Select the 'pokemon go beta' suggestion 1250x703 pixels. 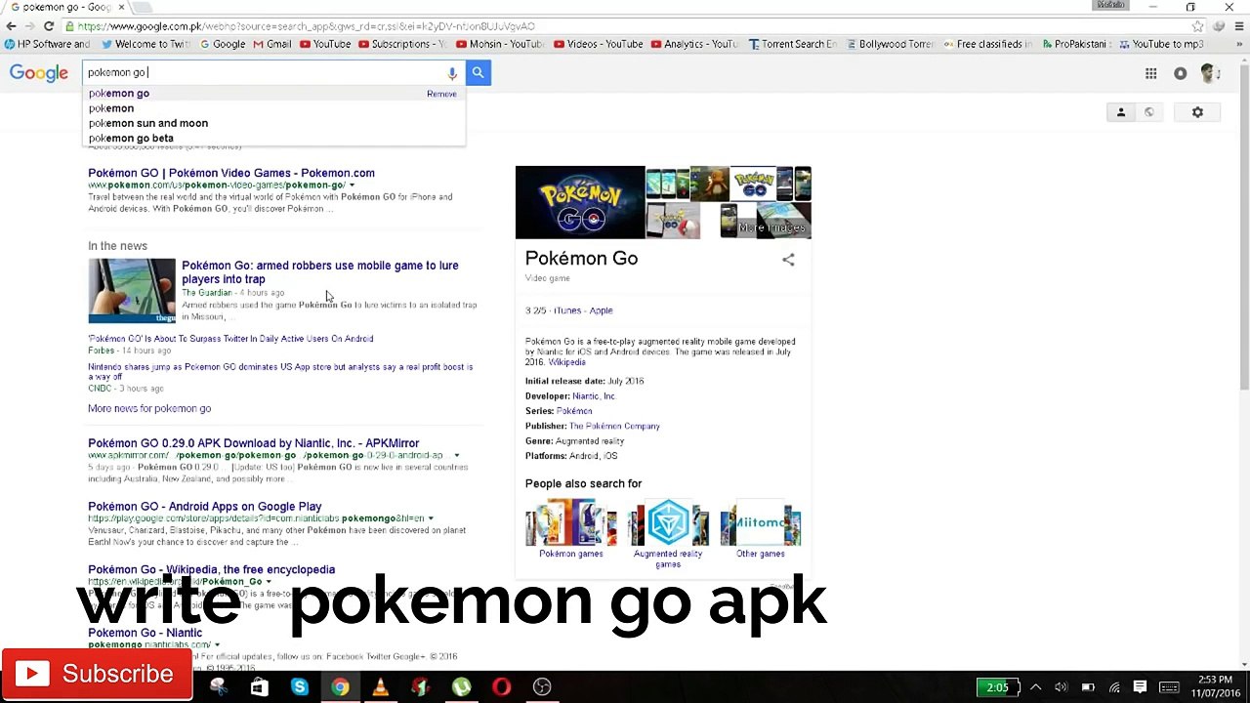(x=131, y=138)
